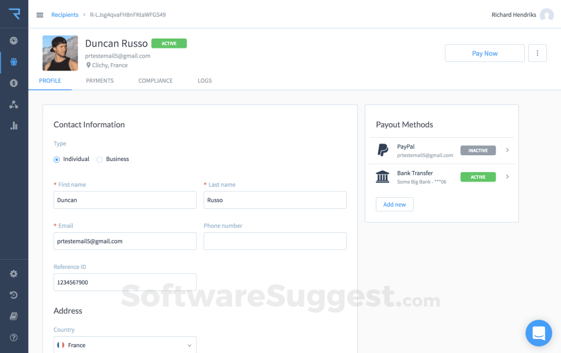Click the Address section heading
This screenshot has width=561, height=353.
point(68,311)
